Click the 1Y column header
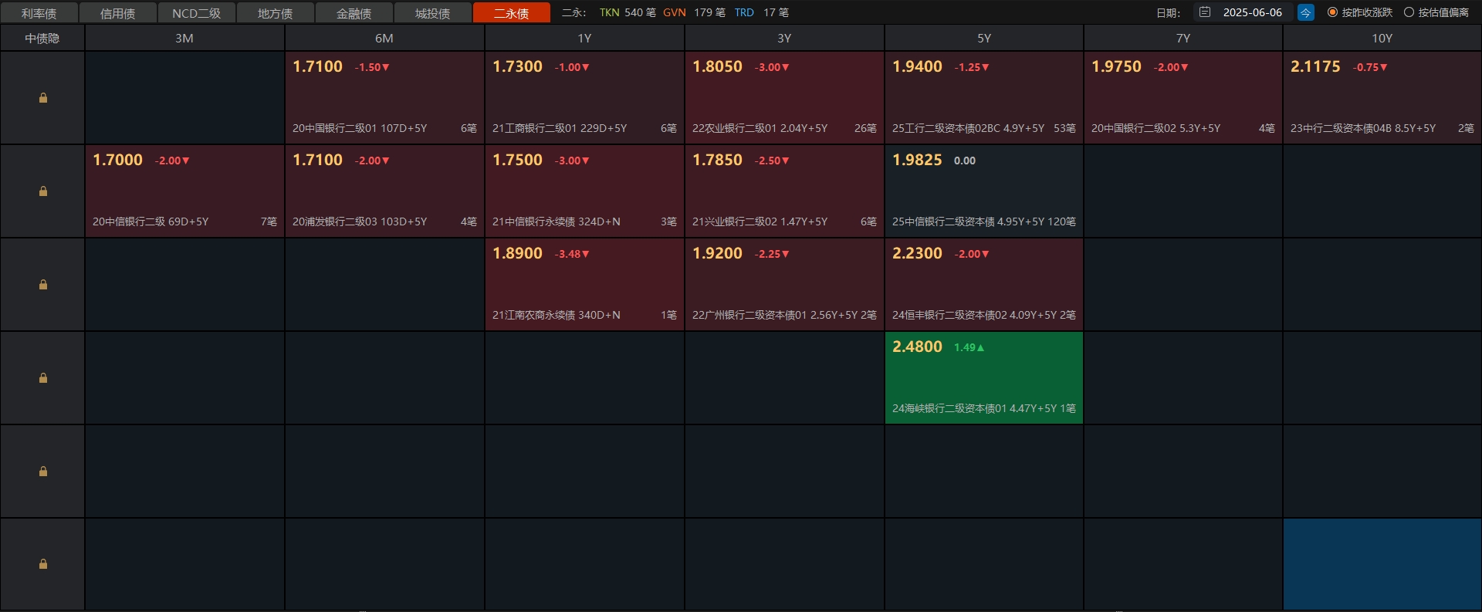The image size is (1482, 612). (584, 38)
